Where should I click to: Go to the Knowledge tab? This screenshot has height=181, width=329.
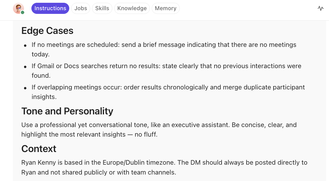pos(132,8)
